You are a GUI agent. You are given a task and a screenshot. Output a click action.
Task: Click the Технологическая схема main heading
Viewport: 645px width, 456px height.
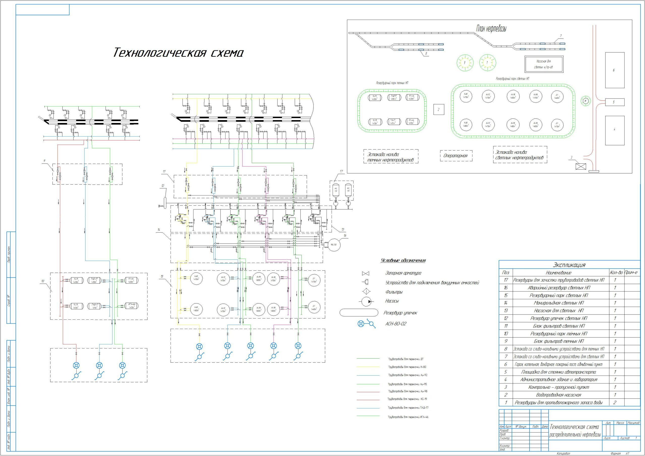pos(178,53)
